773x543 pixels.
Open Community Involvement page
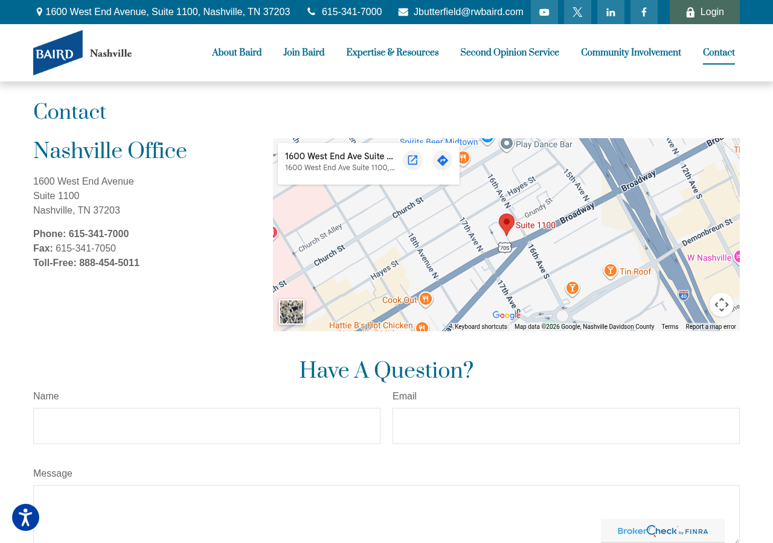[631, 52]
